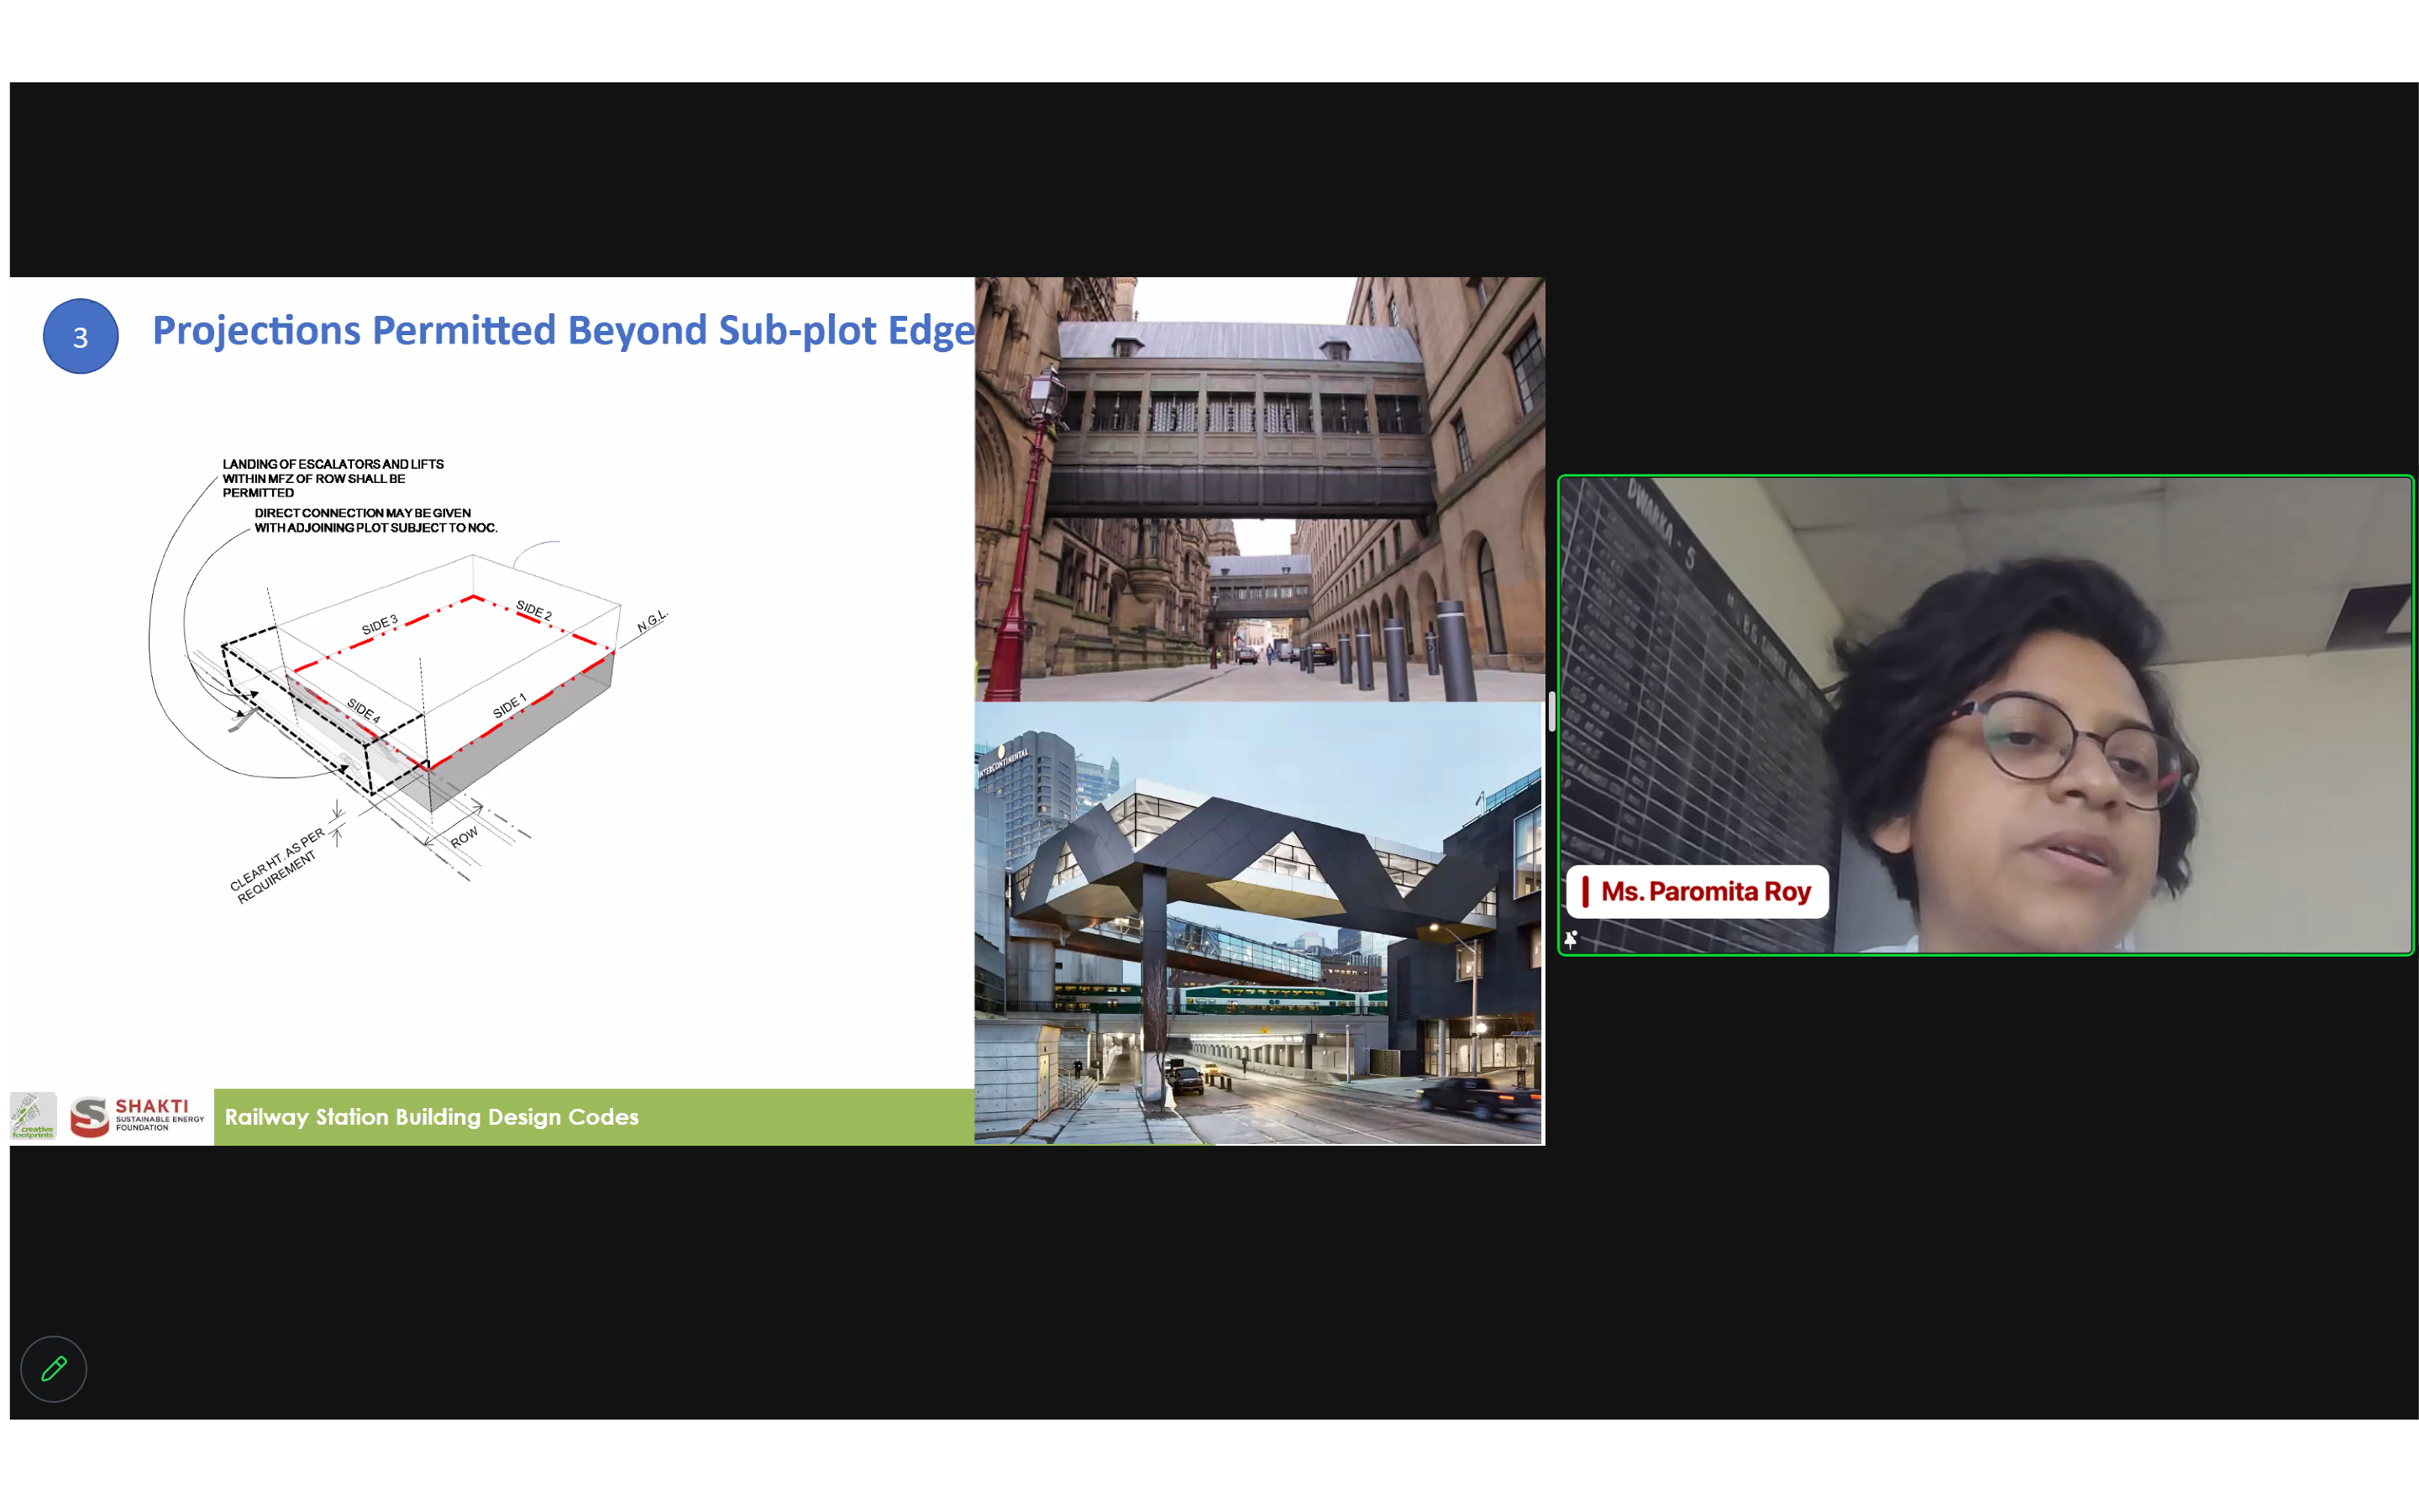Click the SIDE 1 label in diagram
The image size is (2419, 1512).
coord(509,706)
